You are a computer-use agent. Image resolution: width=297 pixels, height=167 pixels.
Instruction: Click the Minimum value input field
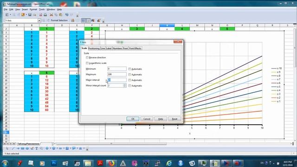117,69
